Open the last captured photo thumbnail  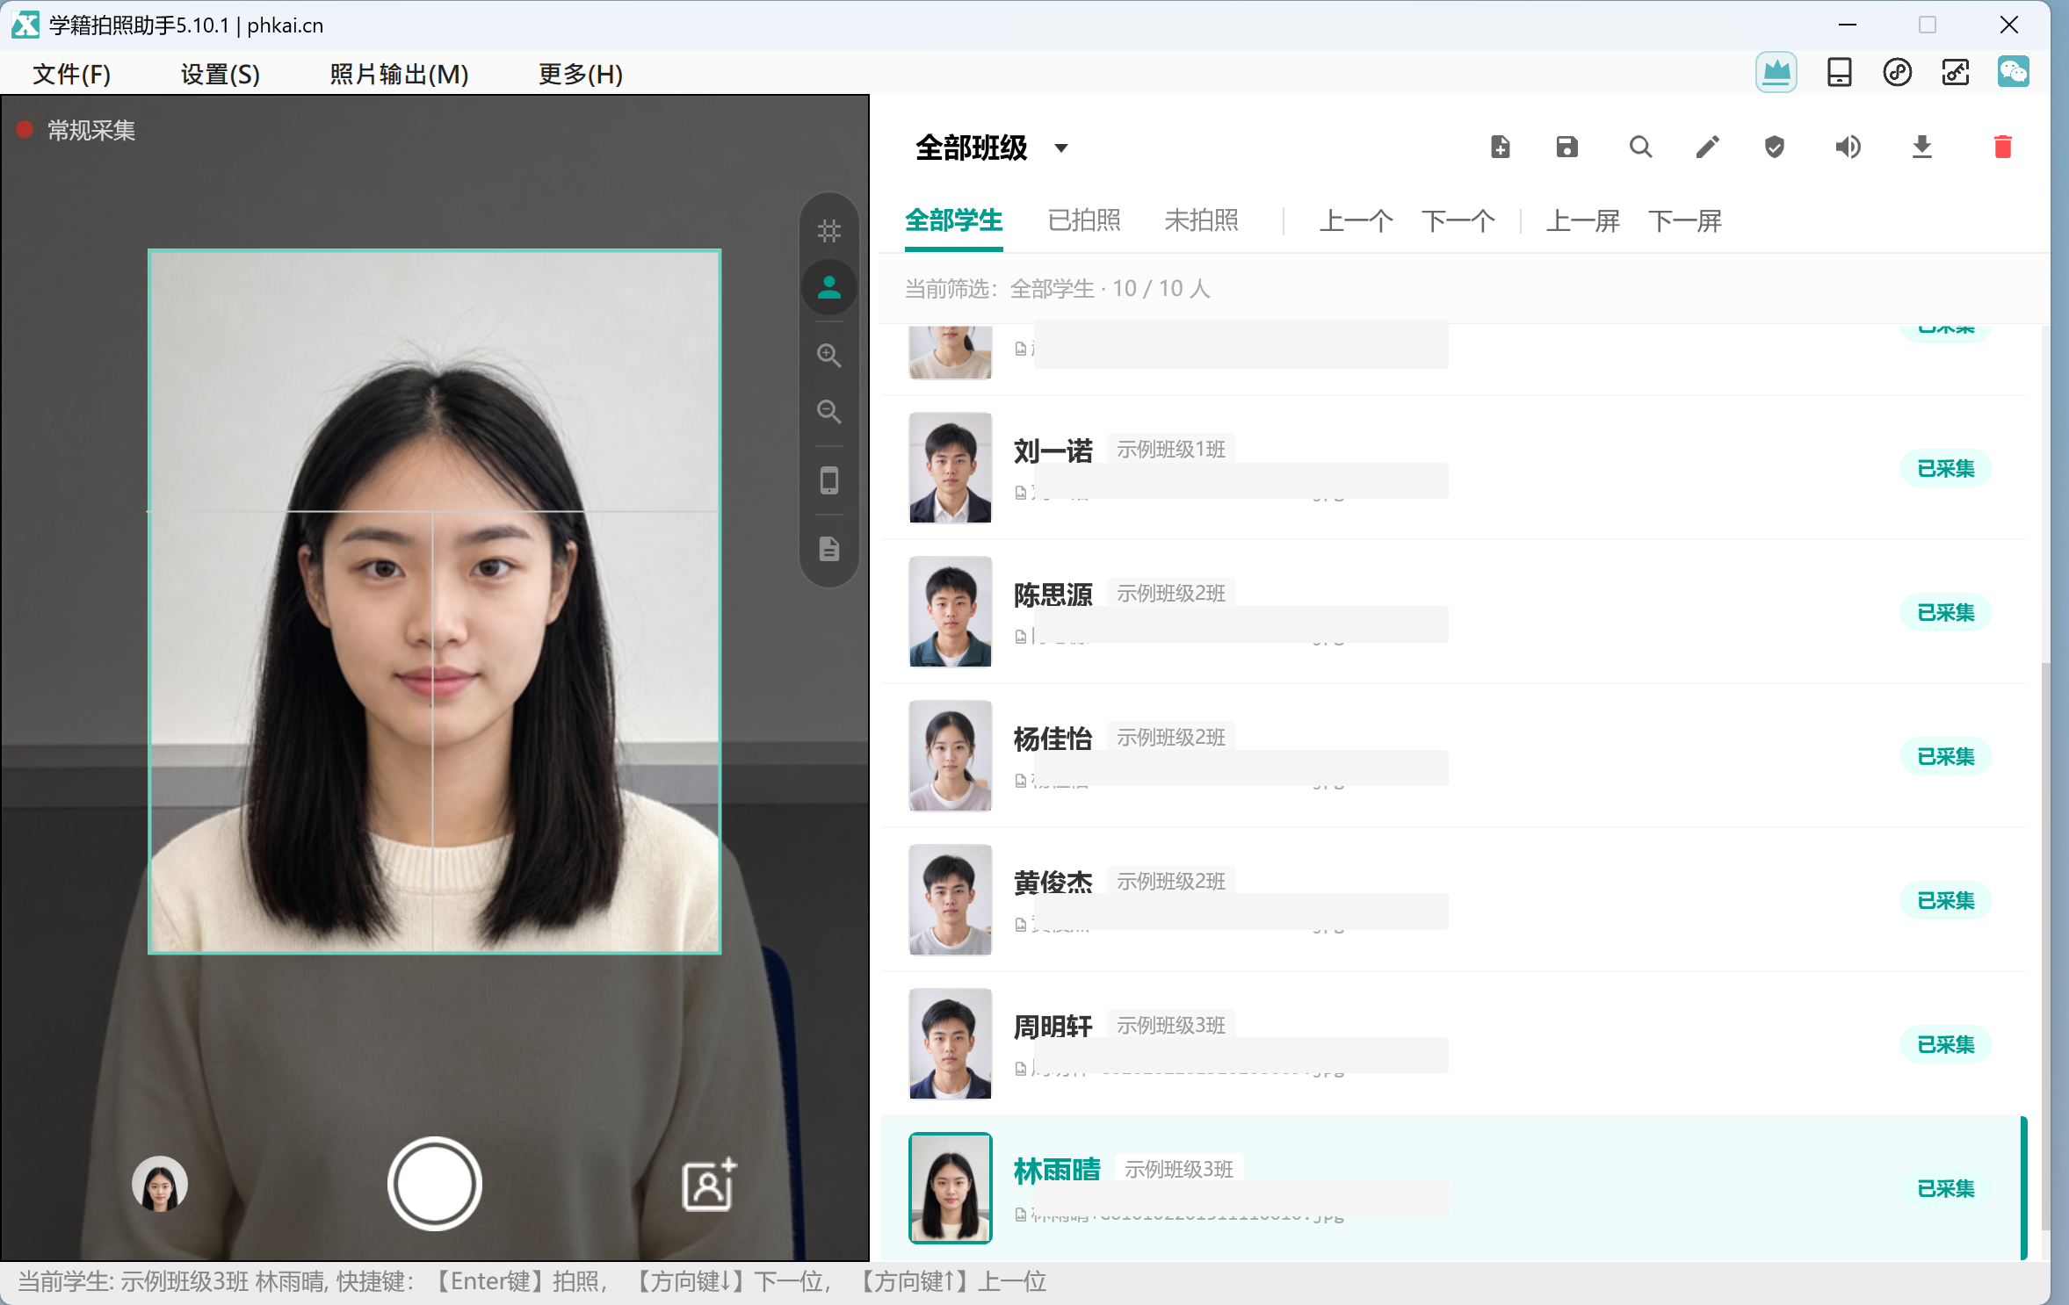pos(159,1185)
